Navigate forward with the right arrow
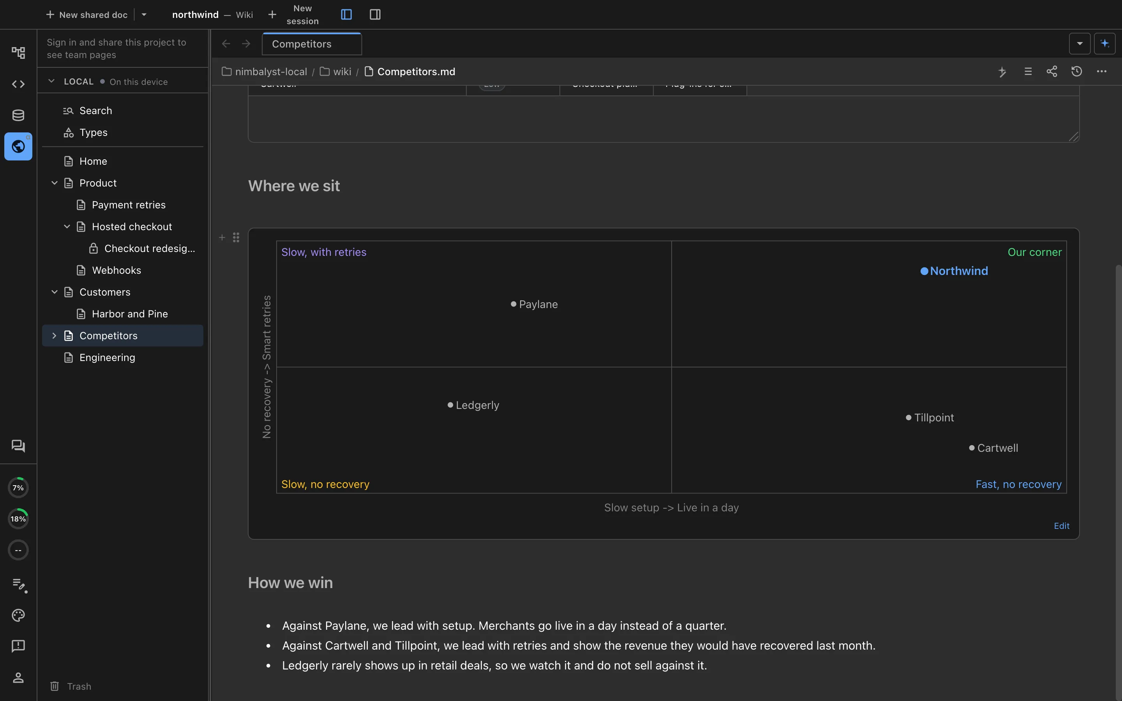 point(246,44)
